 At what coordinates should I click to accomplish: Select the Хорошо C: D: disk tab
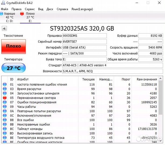point(9,17)
